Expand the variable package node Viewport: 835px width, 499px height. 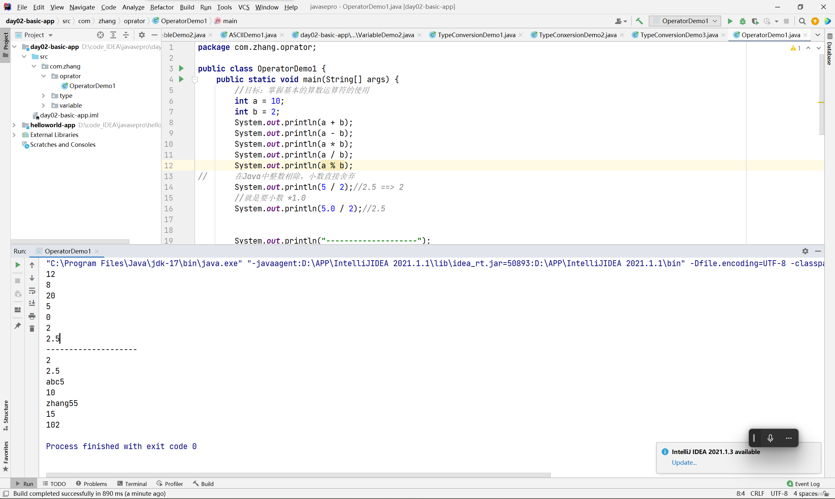click(44, 105)
